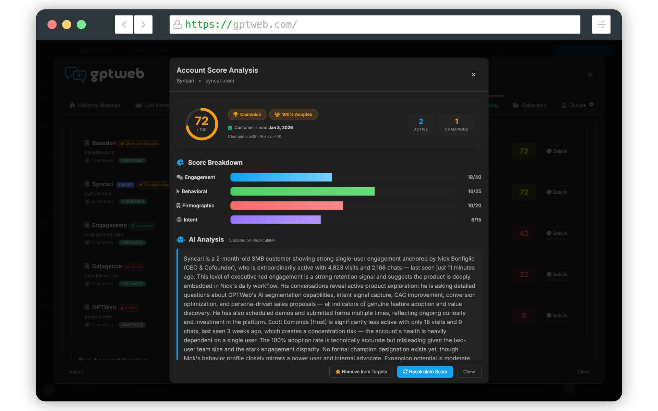Click the blue Engagement score bar
The image size is (658, 411).
[281, 177]
